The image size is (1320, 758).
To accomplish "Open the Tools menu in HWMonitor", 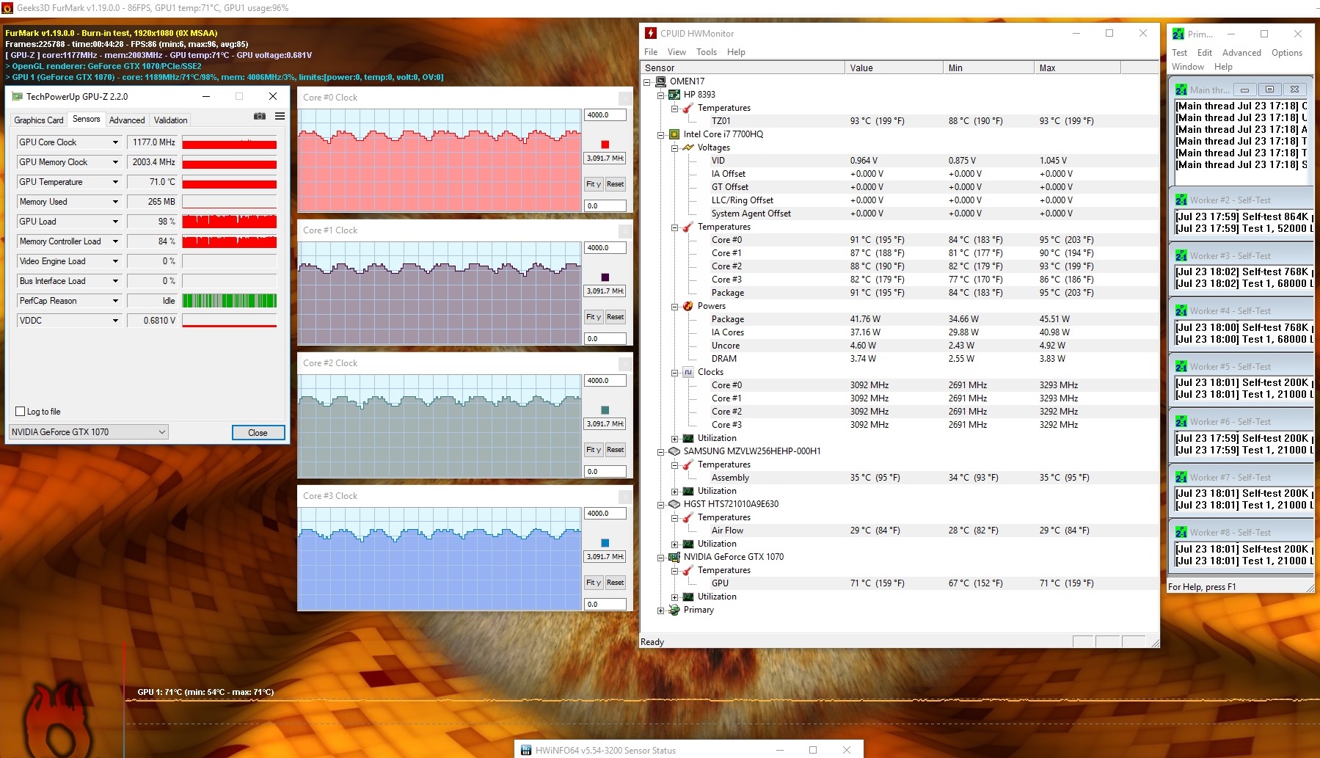I will point(707,52).
